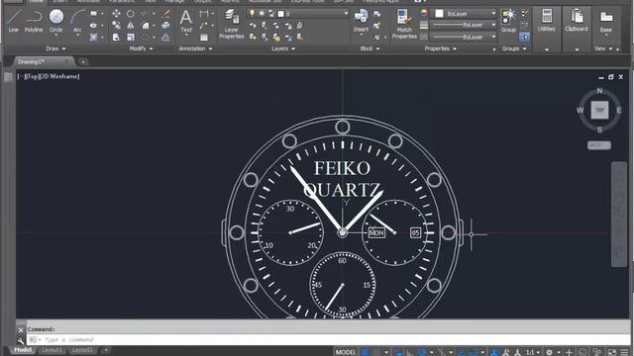This screenshot has height=356, width=634.
Task: Click the TOP face of ViewCube
Action: pos(599,110)
